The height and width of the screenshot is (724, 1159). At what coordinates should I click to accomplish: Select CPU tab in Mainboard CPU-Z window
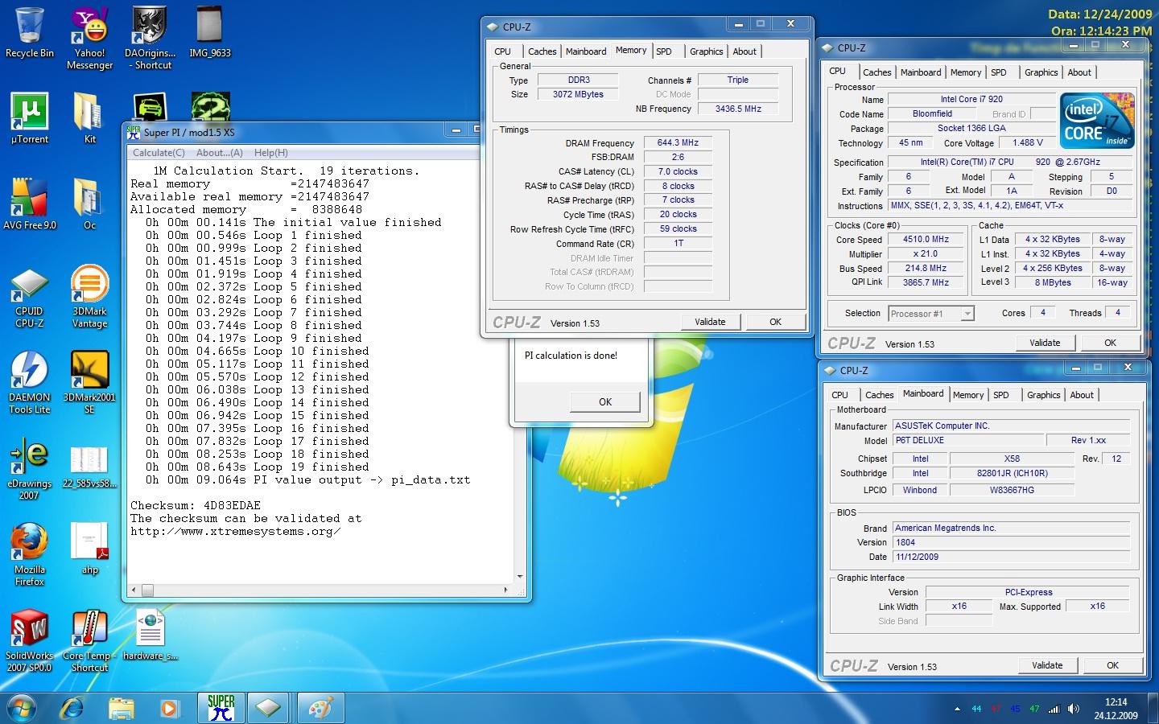pyautogui.click(x=839, y=395)
